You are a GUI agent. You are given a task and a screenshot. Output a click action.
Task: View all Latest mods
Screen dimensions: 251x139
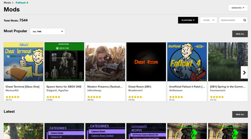point(240,114)
